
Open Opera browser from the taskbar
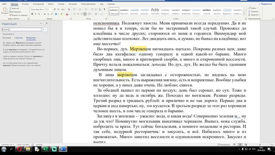pyautogui.click(x=19, y=149)
